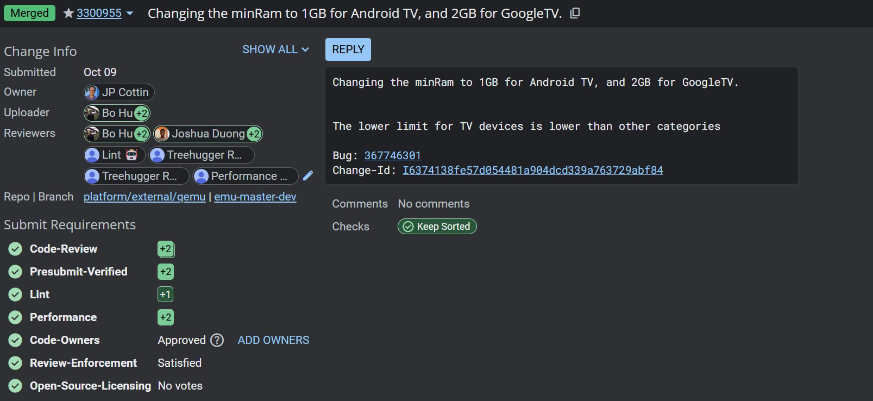Open the platform/external/qemu repo link
The height and width of the screenshot is (401, 873).
click(x=145, y=197)
